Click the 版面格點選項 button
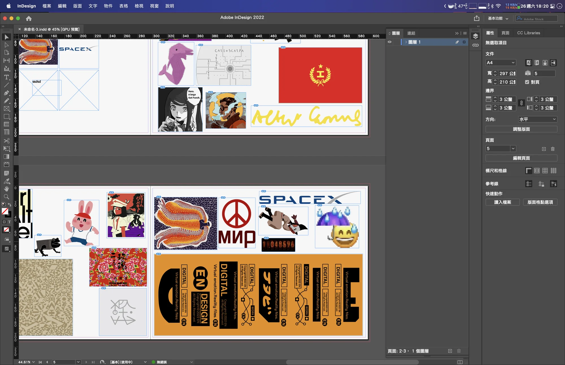The width and height of the screenshot is (565, 365). tap(540, 202)
